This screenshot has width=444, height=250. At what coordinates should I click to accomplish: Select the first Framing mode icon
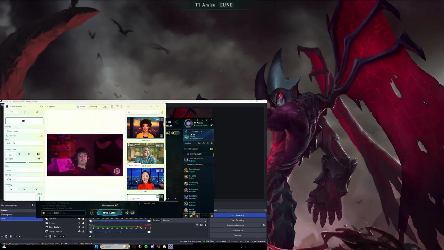click(11, 189)
